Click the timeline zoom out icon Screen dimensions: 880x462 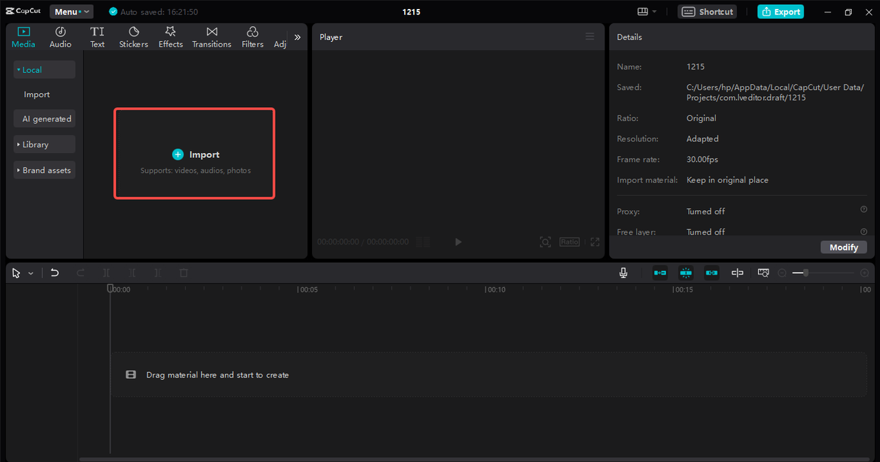(782, 273)
